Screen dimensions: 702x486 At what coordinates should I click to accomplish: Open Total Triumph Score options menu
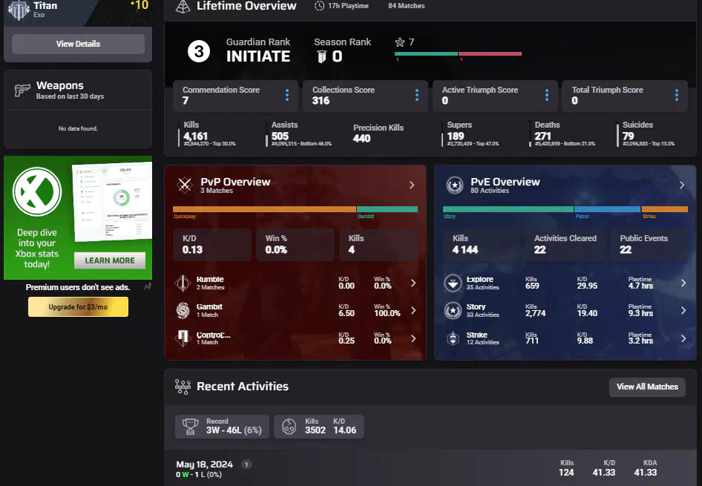677,95
